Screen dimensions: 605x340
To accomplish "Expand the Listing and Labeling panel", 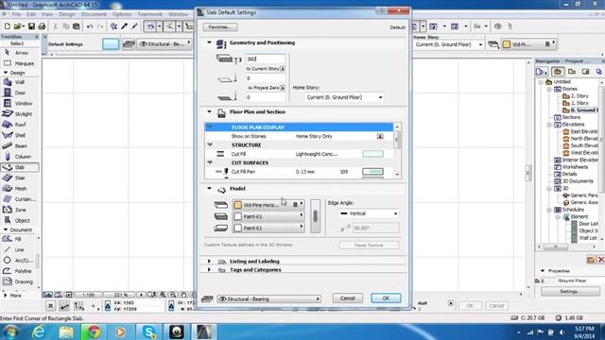I will click(x=209, y=262).
